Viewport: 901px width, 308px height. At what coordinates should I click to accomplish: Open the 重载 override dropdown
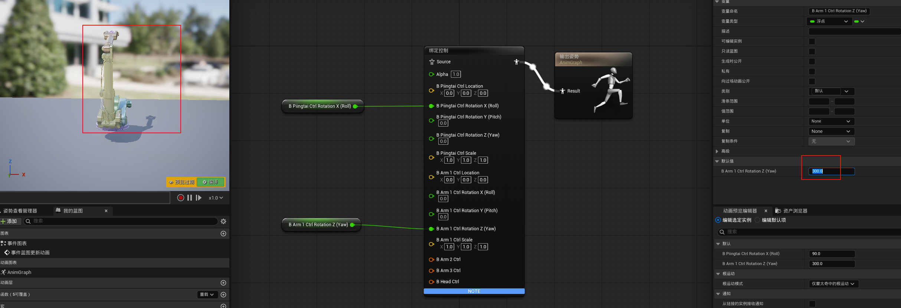207,294
